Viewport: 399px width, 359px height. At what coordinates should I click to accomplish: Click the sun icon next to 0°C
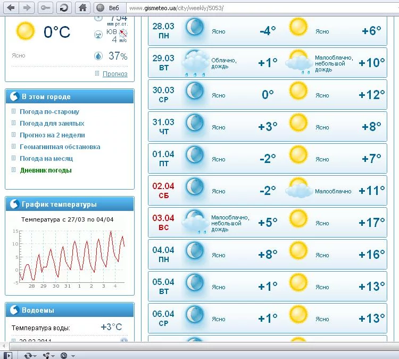(25, 31)
